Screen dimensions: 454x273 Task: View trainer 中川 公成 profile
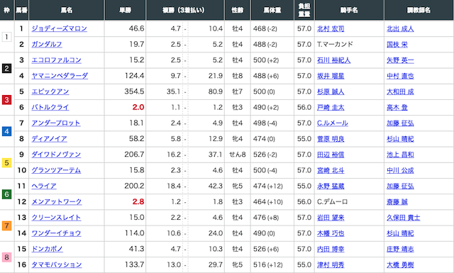coord(400,170)
